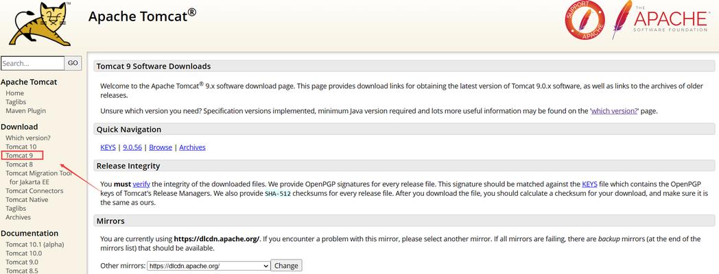Click the Documentation sidebar heading
719x274 pixels.
[30, 233]
